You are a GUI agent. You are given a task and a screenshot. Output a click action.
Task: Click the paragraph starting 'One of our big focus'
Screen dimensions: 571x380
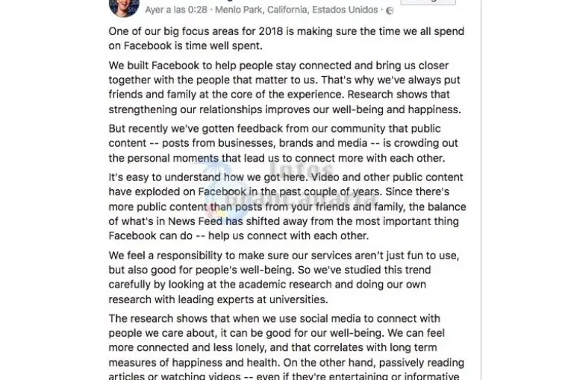coord(287,38)
